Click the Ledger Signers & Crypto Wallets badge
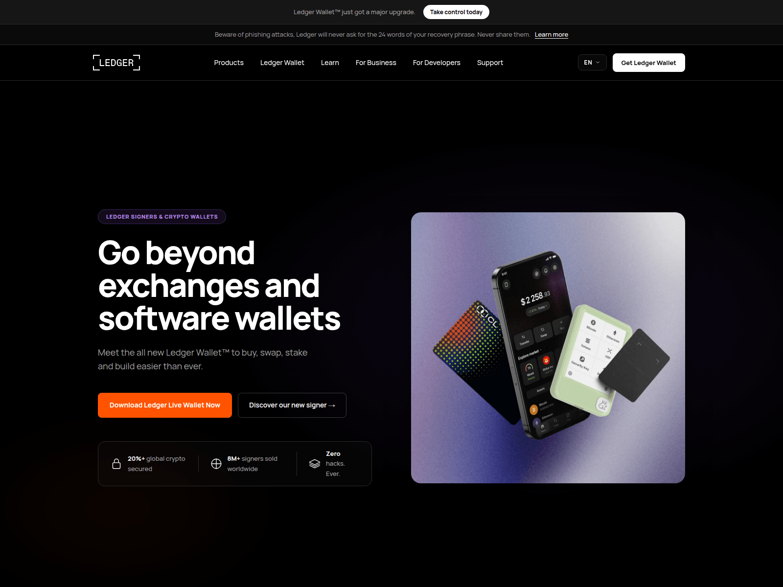783x587 pixels. pos(162,217)
